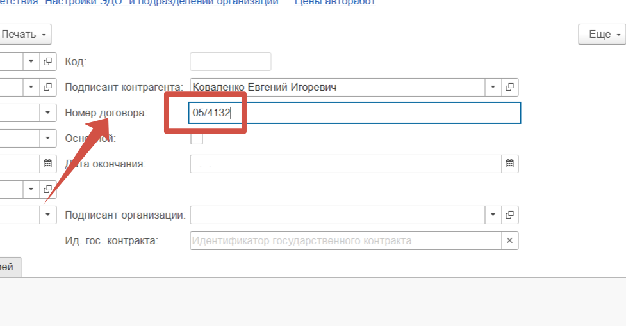626x326 pixels.
Task: Expand dropdown left of Основной label
Action: coord(48,138)
